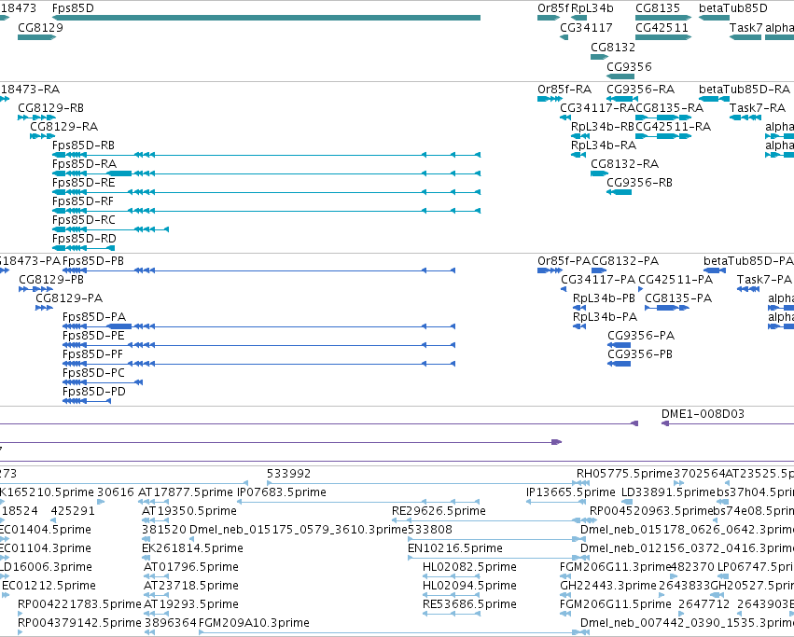Select the betaTub85D-RA transcript label
Image resolution: width=794 pixels, height=637 pixels.
745,90
